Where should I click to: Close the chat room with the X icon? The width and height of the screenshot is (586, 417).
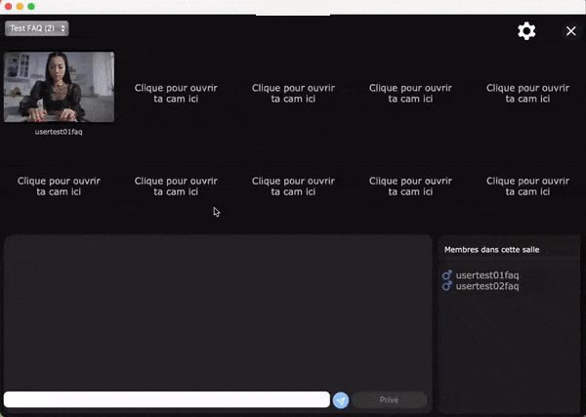tap(570, 31)
